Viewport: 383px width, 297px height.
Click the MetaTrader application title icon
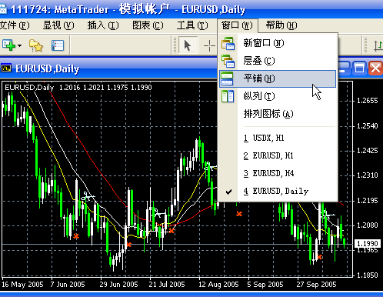tap(3, 10)
